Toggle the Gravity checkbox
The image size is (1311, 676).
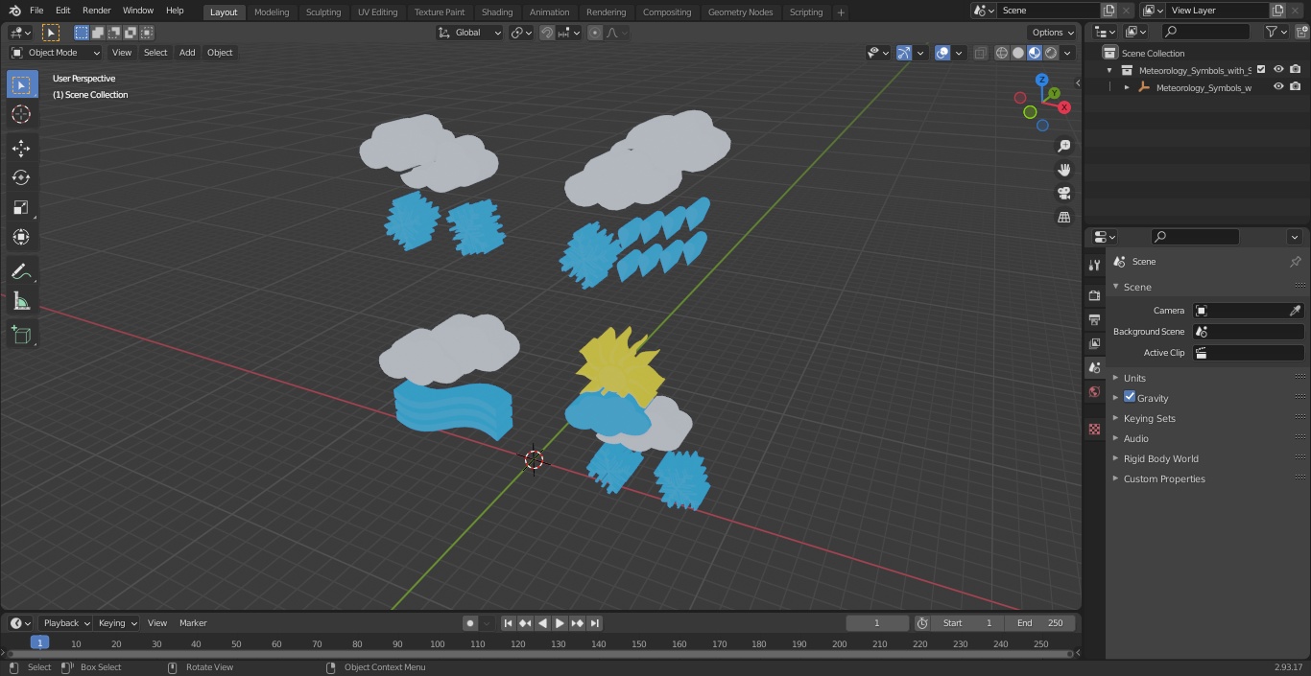click(x=1130, y=397)
